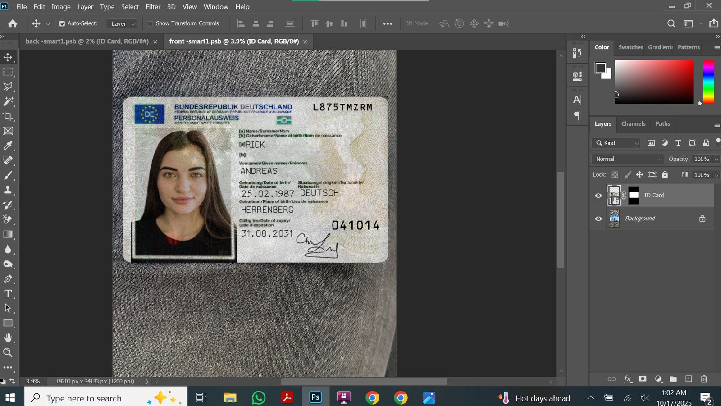
Task: Pick the Eyedropper tool
Action: (8, 146)
